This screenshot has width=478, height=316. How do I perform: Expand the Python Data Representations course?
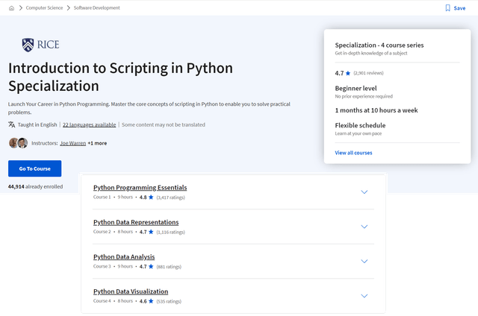point(364,227)
